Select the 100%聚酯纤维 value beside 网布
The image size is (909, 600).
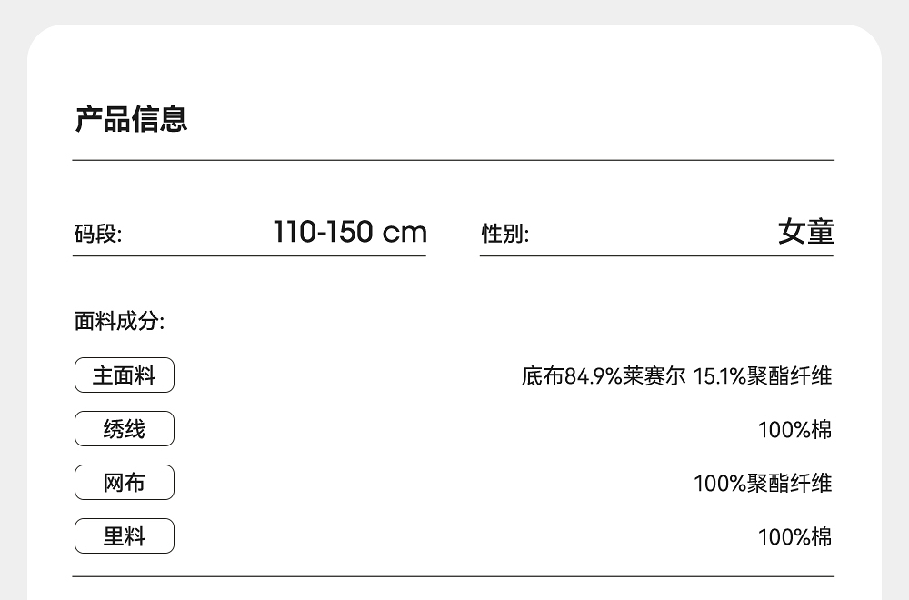tap(762, 483)
